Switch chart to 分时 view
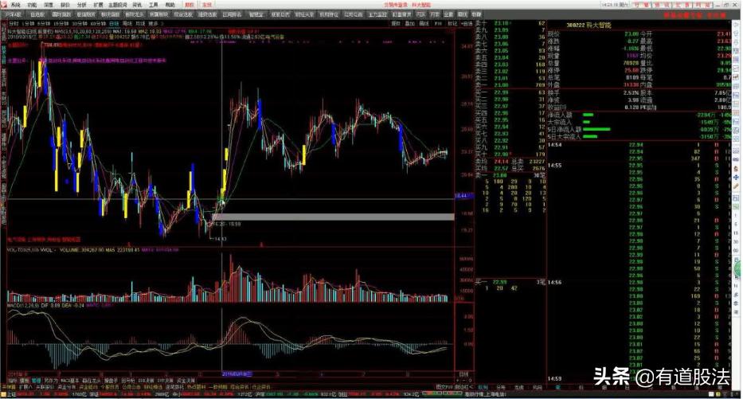The height and width of the screenshot is (399, 743). [x=14, y=23]
